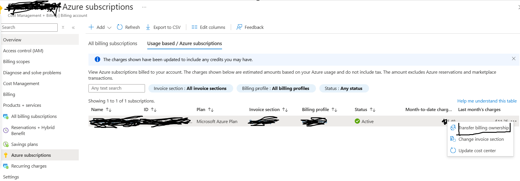520x181 pixels.
Task: Open the Invoice section filter
Action: pos(190,89)
